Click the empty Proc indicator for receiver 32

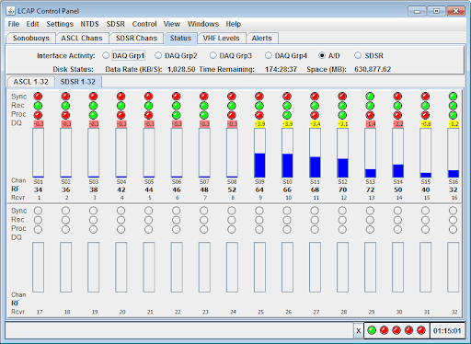click(453, 229)
